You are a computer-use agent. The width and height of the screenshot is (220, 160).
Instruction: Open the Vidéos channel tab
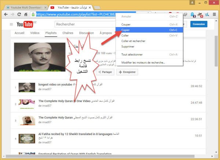pos(35,33)
